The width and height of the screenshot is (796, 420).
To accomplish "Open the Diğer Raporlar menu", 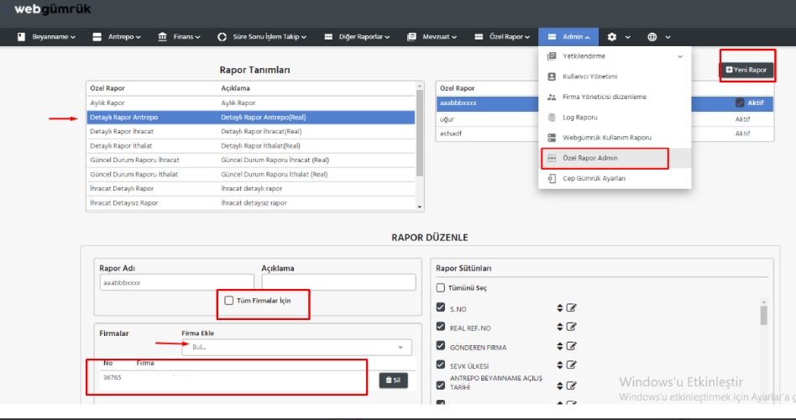I will click(357, 37).
